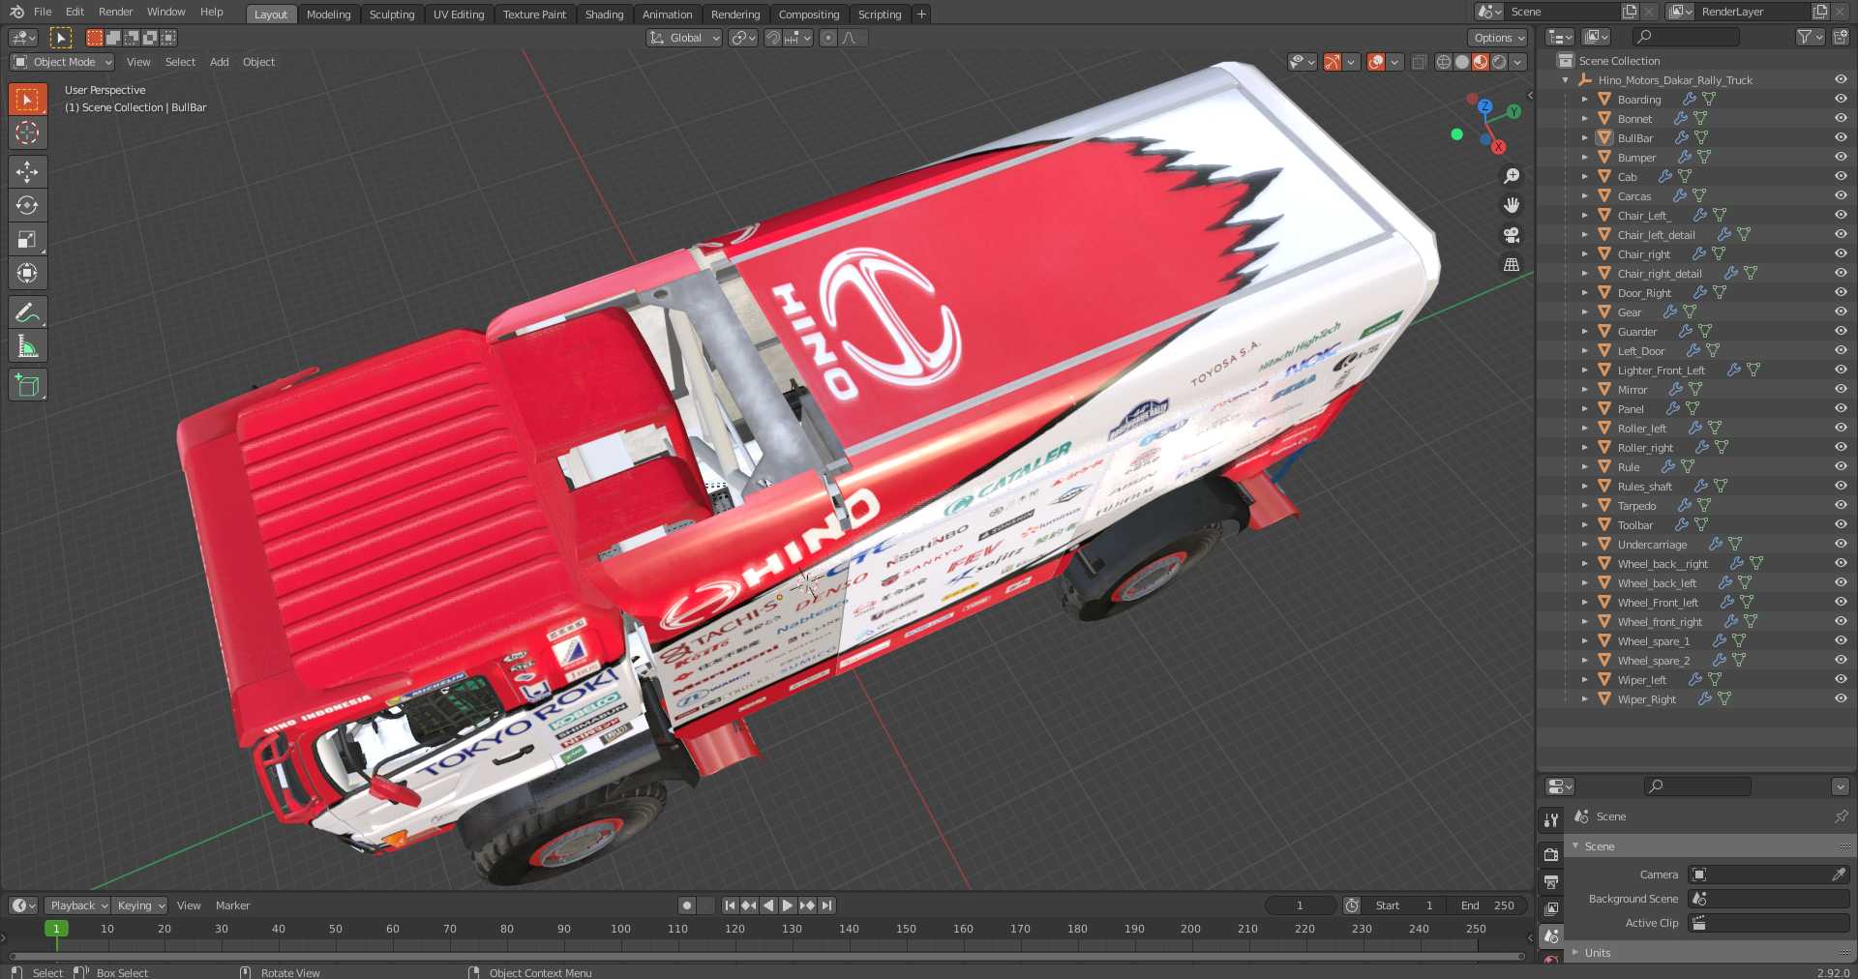This screenshot has width=1858, height=979.
Task: Switch to wireframe viewport shading
Action: click(x=1444, y=62)
